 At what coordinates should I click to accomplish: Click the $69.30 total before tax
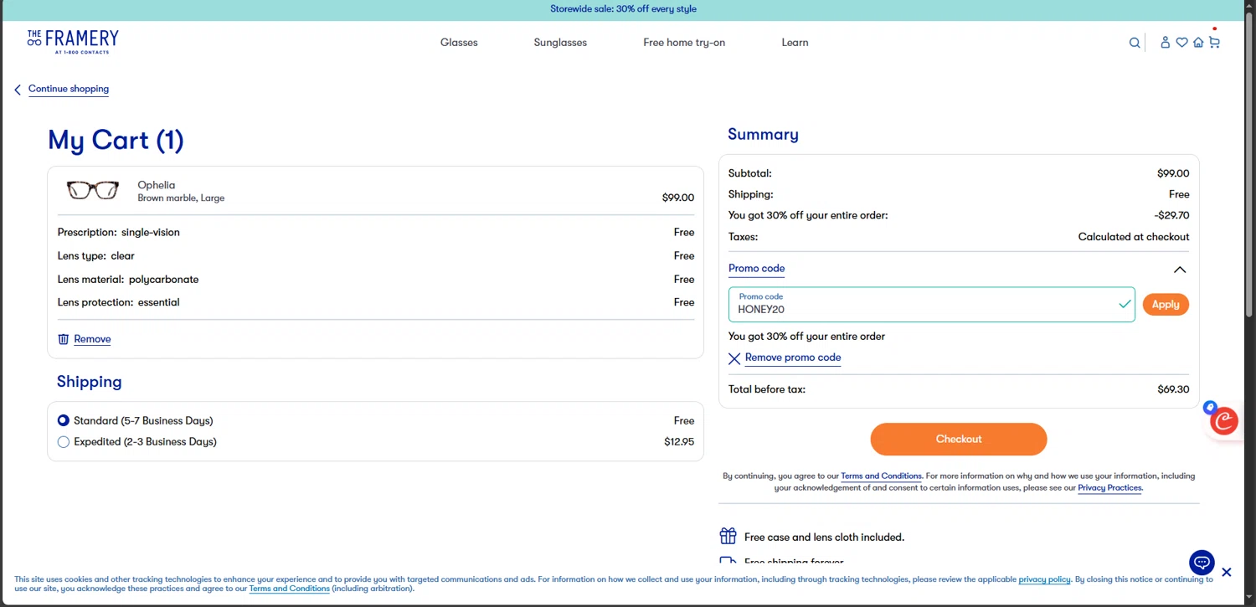1173,389
